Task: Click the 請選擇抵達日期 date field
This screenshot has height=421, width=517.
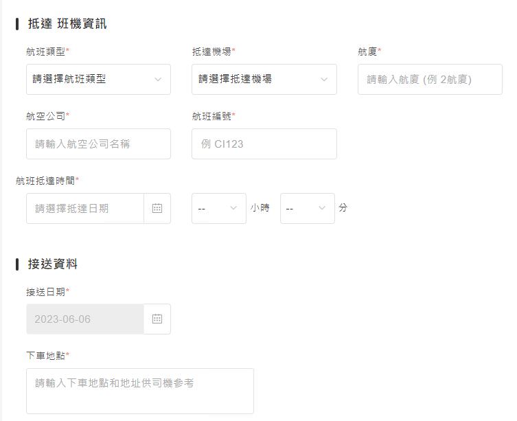Action: point(85,209)
